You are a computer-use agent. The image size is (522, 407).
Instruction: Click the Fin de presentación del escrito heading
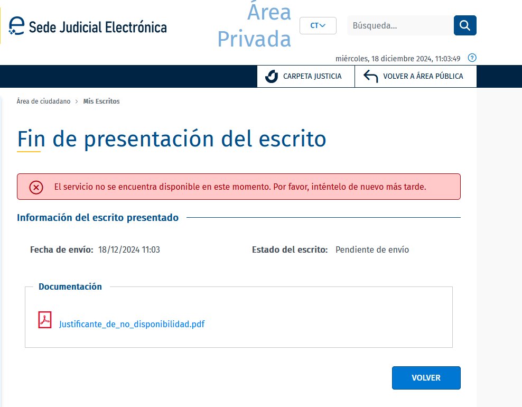tap(172, 139)
